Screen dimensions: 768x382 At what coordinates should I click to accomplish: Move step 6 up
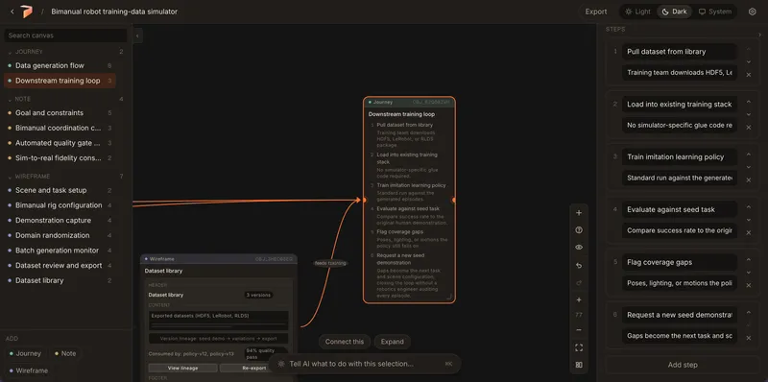[749, 313]
